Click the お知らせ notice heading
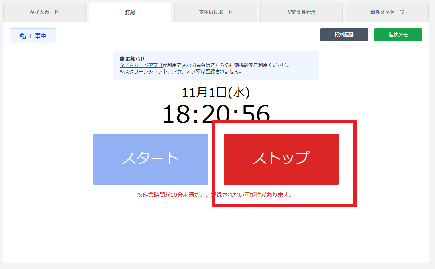Viewport: 435px width, 269px height. 135,59
